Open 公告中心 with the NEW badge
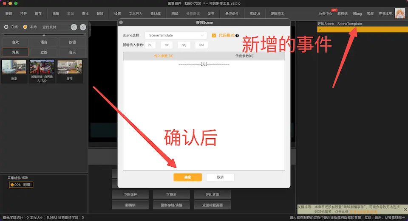 point(325,14)
